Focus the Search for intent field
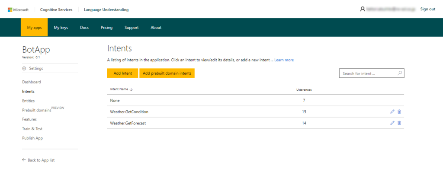Image resolution: width=443 pixels, height=191 pixels. (x=372, y=73)
